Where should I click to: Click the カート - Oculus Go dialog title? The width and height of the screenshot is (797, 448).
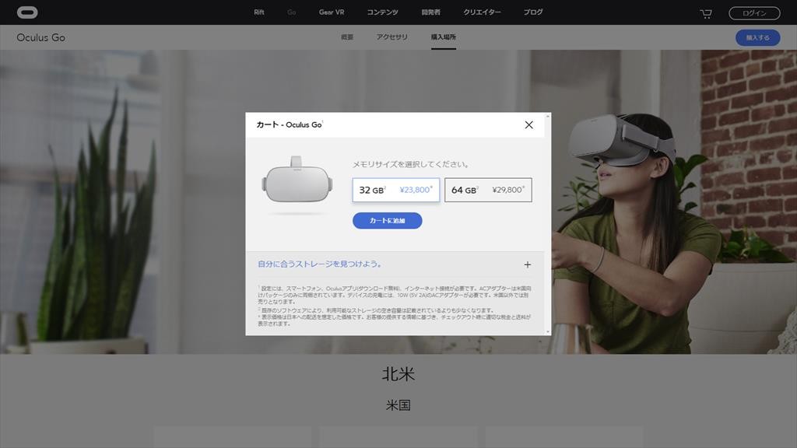[290, 125]
